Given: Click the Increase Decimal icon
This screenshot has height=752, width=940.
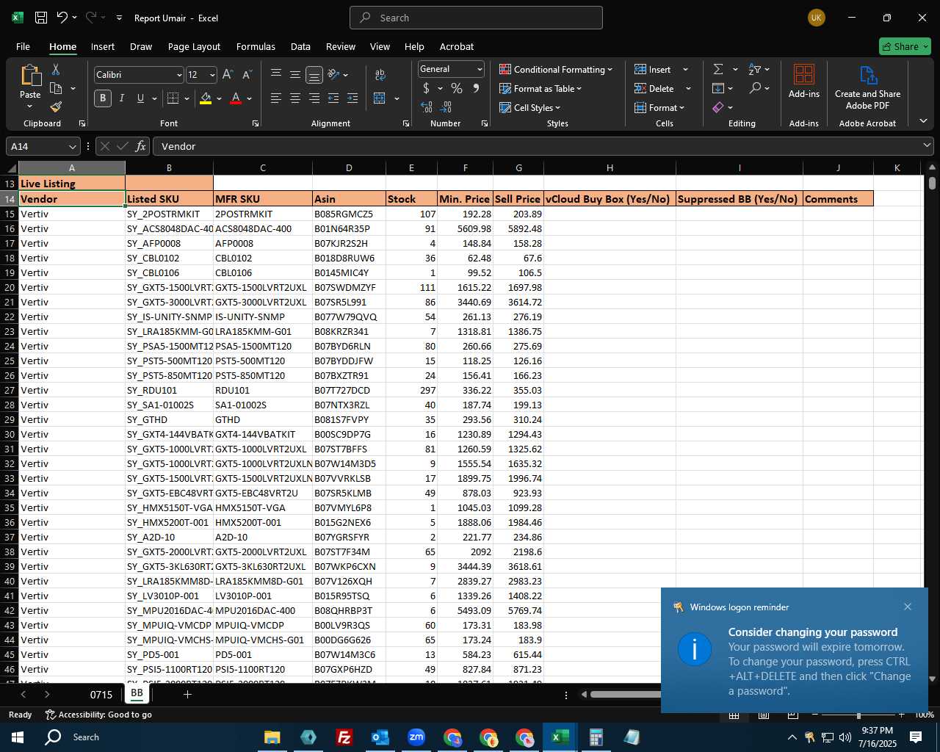Looking at the screenshot, I should (427, 107).
